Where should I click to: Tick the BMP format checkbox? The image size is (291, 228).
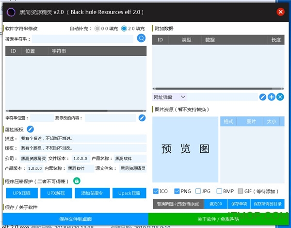click(219, 191)
